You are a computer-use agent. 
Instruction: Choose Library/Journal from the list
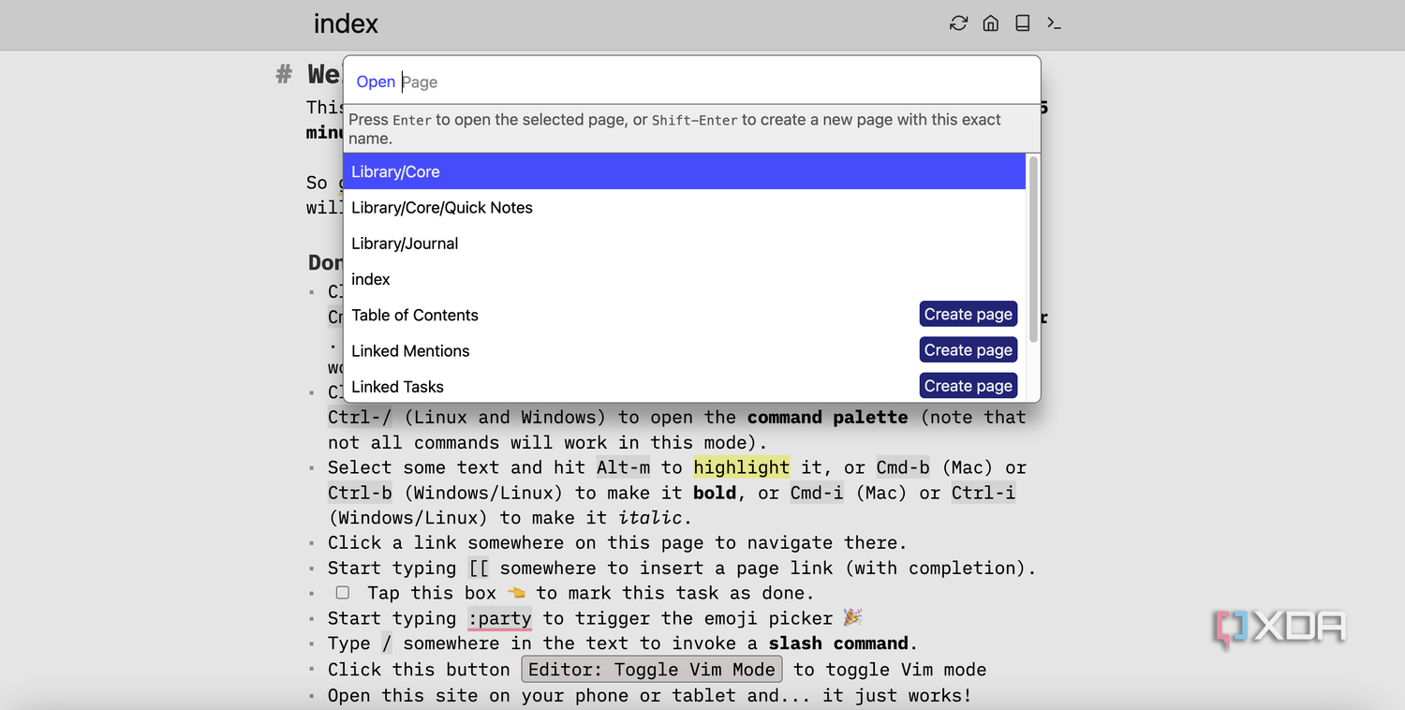tap(685, 243)
